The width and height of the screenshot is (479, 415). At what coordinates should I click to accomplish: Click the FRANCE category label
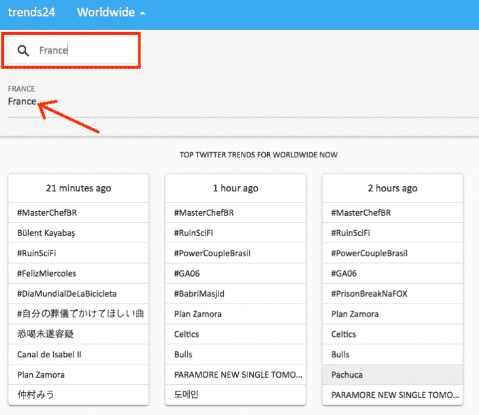coord(22,89)
